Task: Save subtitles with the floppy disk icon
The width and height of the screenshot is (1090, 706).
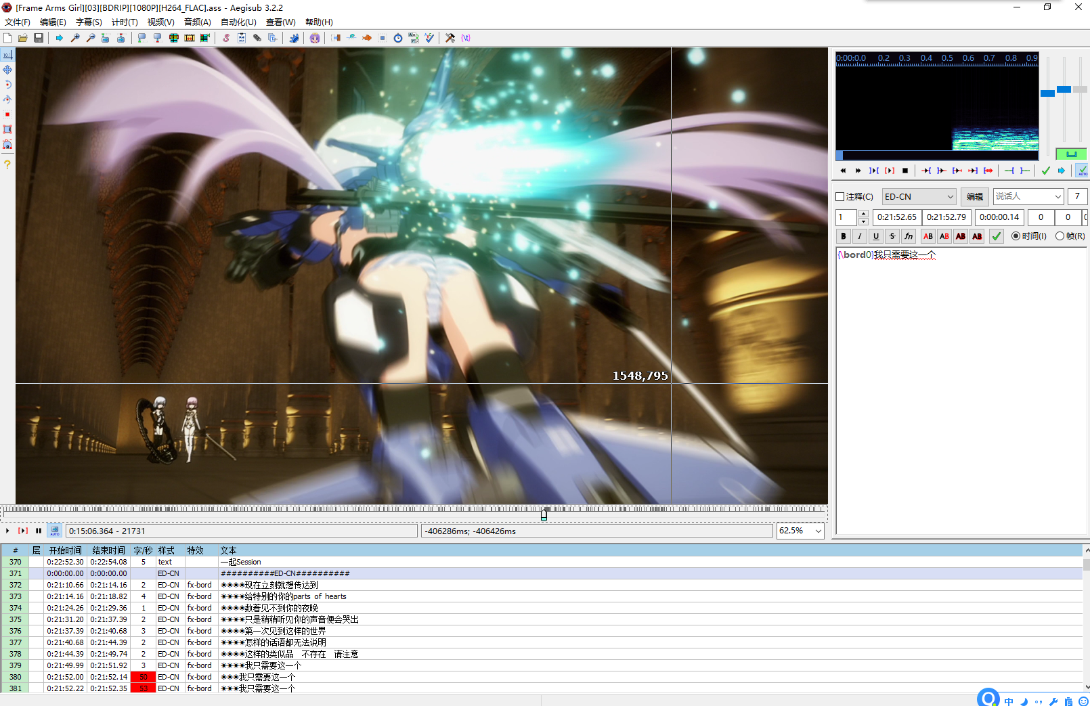Action: [x=39, y=38]
